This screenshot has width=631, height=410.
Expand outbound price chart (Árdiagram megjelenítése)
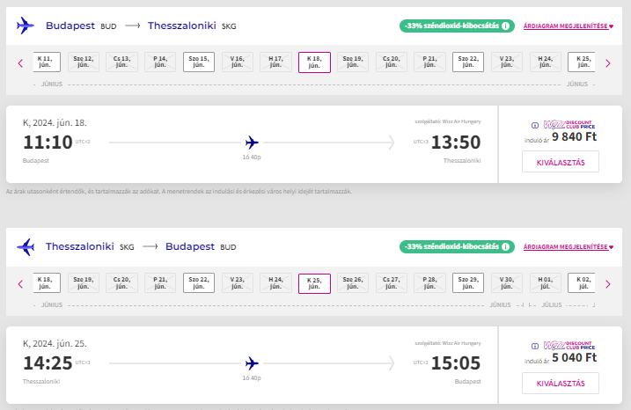click(x=569, y=26)
